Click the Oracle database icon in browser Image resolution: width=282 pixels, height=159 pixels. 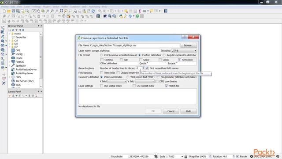[x=13, y=58]
